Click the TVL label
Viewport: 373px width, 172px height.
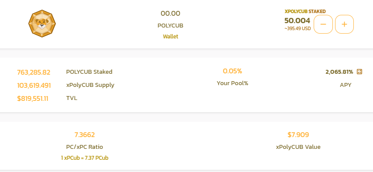pos(72,98)
